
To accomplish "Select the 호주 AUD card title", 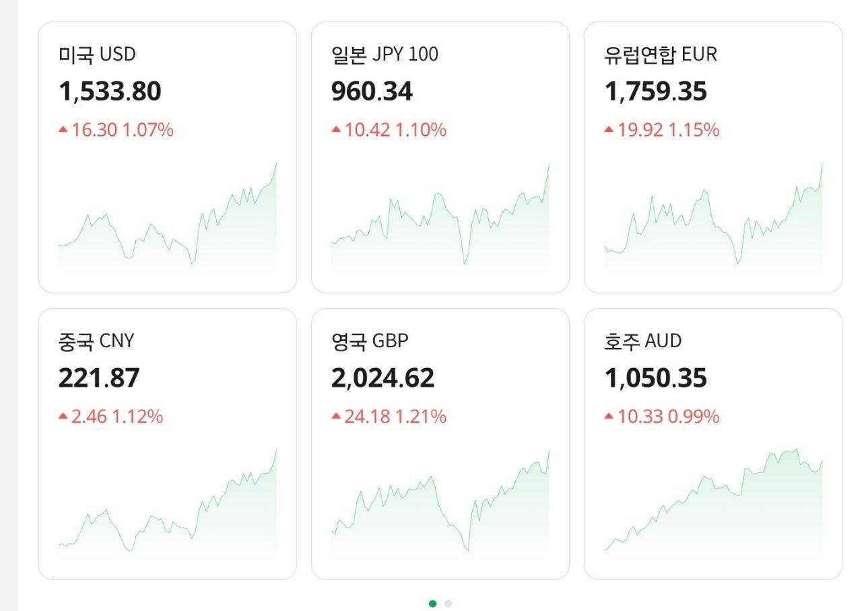I will click(x=643, y=341).
